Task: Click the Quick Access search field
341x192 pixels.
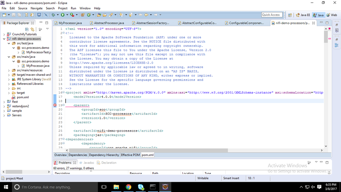Action: point(272,15)
